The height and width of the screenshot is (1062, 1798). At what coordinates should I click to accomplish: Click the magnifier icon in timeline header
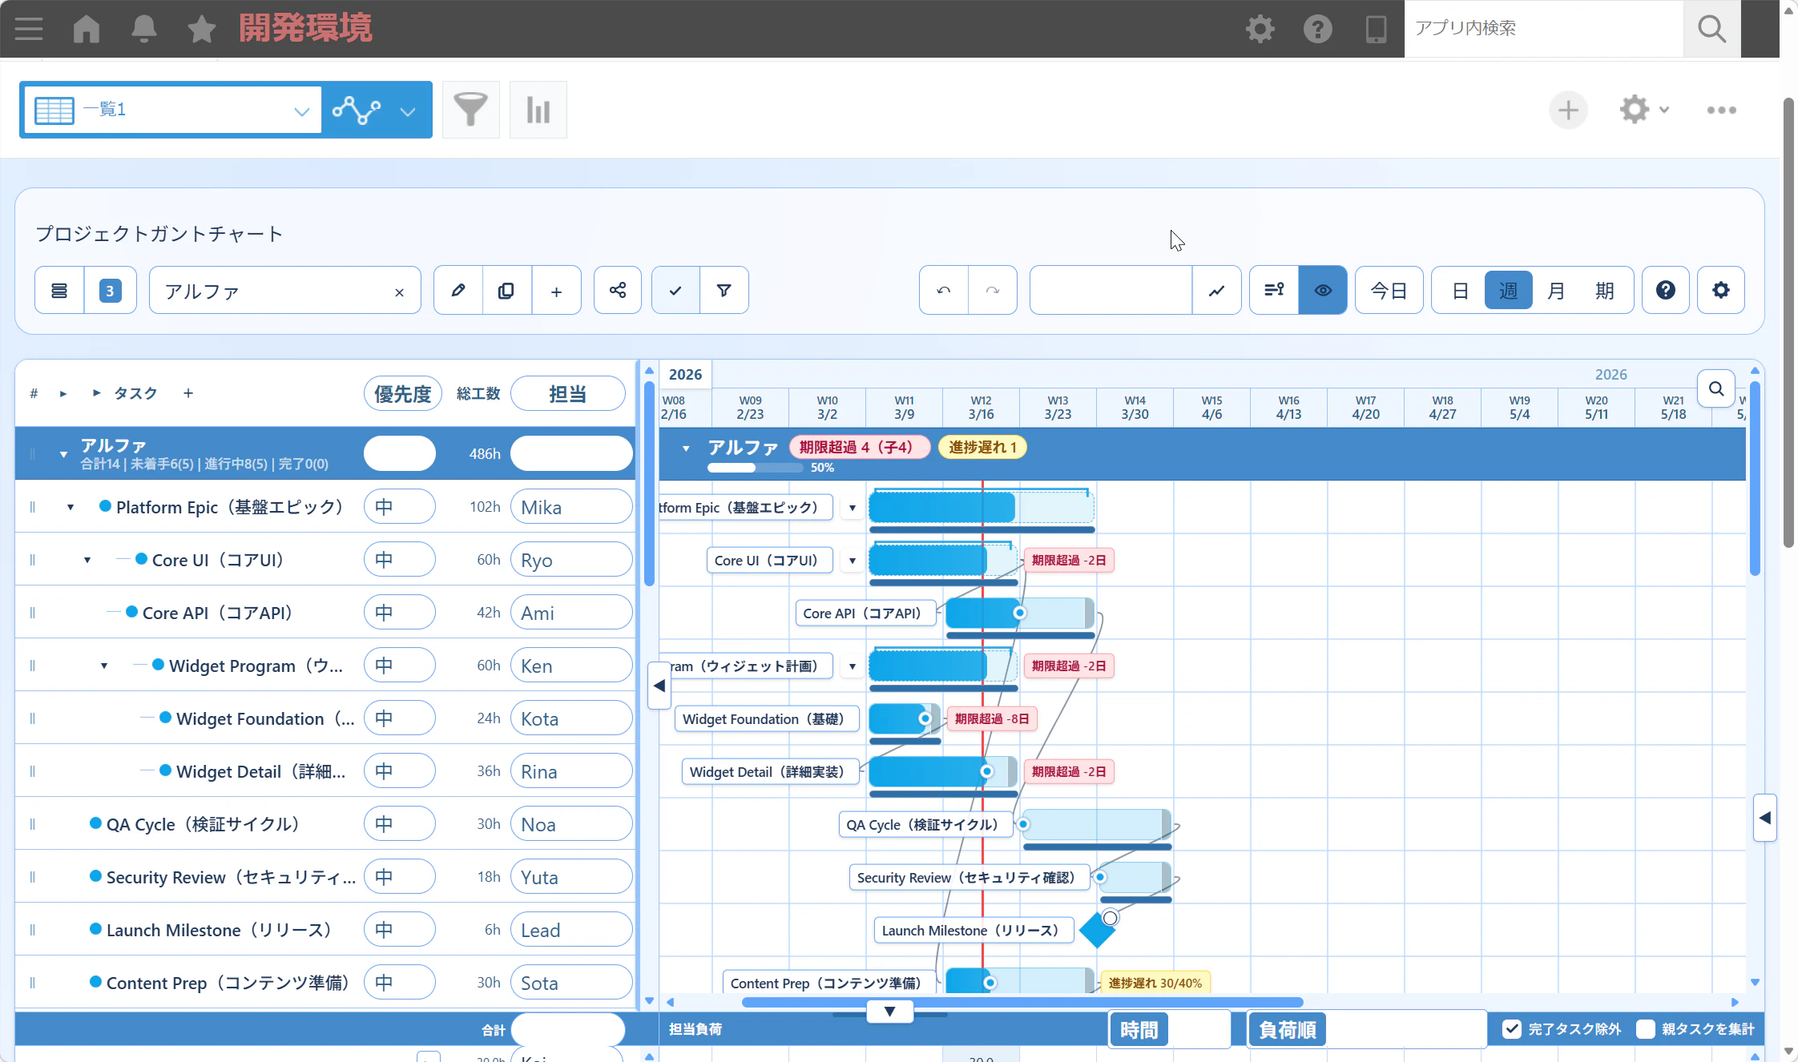click(x=1715, y=389)
